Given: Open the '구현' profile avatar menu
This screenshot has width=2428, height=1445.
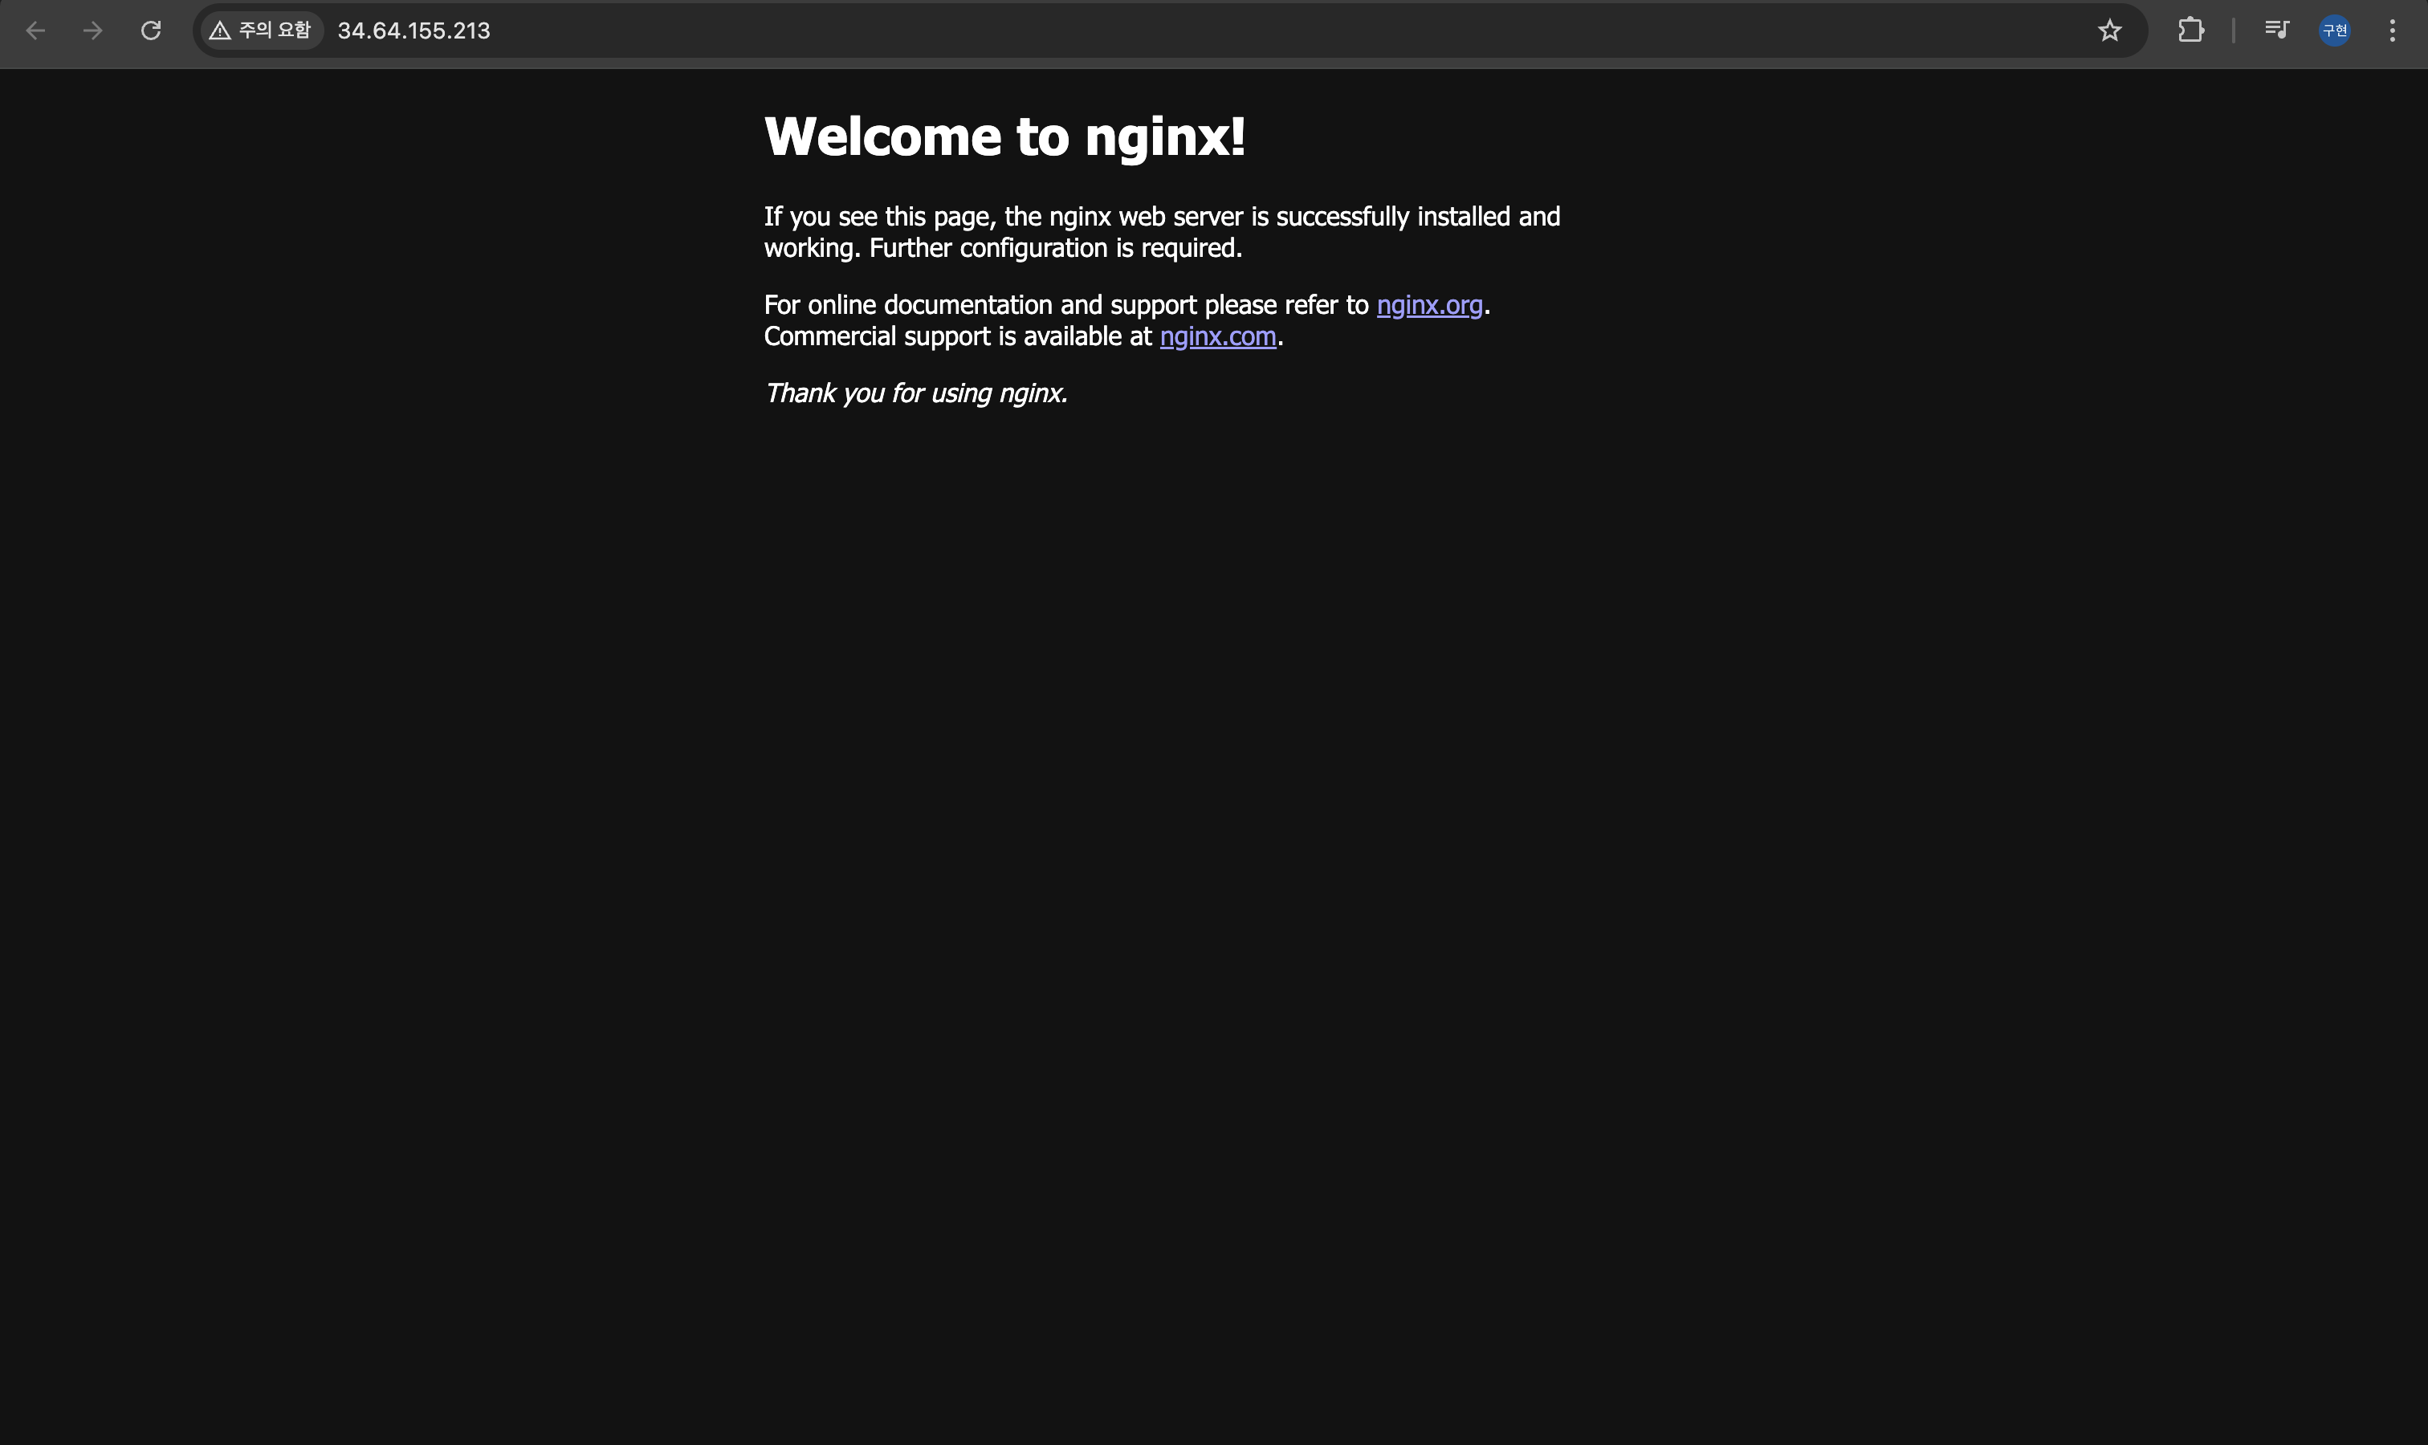Looking at the screenshot, I should [2335, 31].
